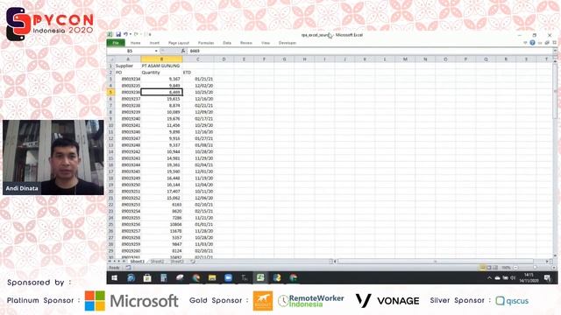Viewport: 561px width, 315px height.
Task: Click the zoom slider handle
Action: [x=536, y=268]
